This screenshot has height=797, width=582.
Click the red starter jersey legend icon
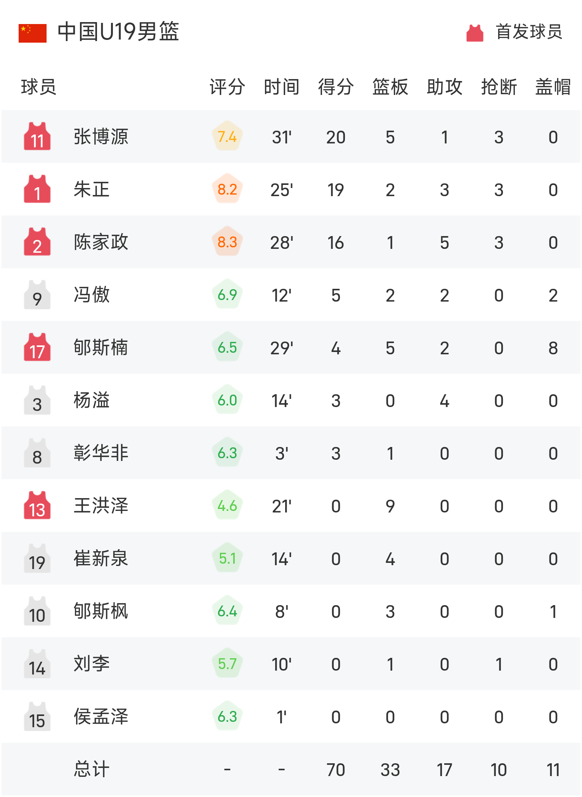tap(475, 33)
